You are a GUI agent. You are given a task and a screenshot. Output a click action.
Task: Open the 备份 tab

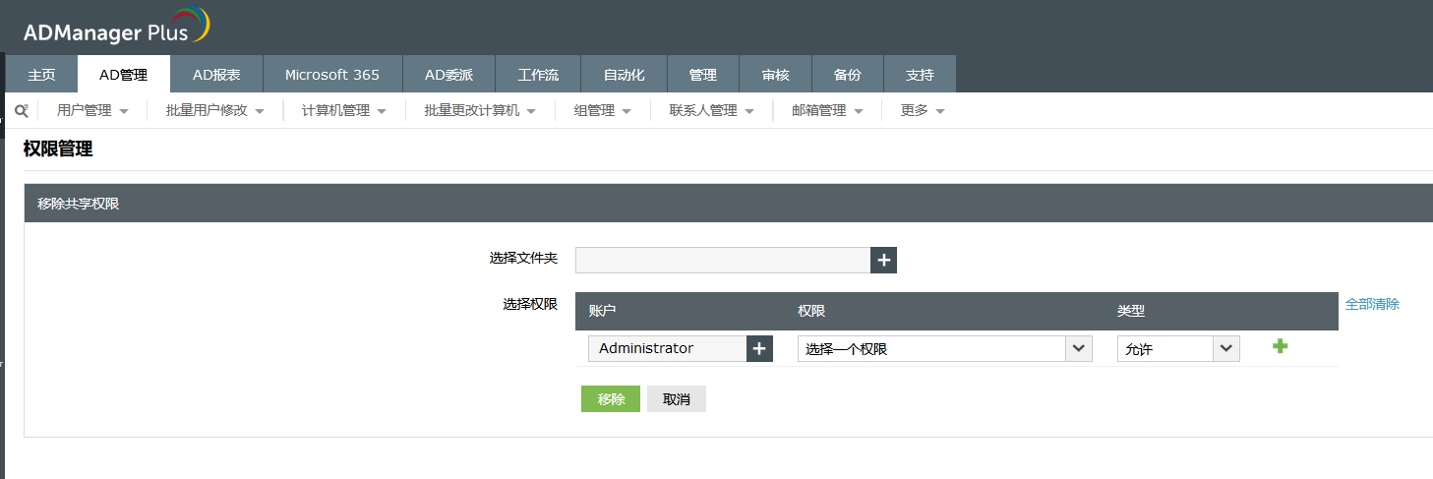point(847,74)
